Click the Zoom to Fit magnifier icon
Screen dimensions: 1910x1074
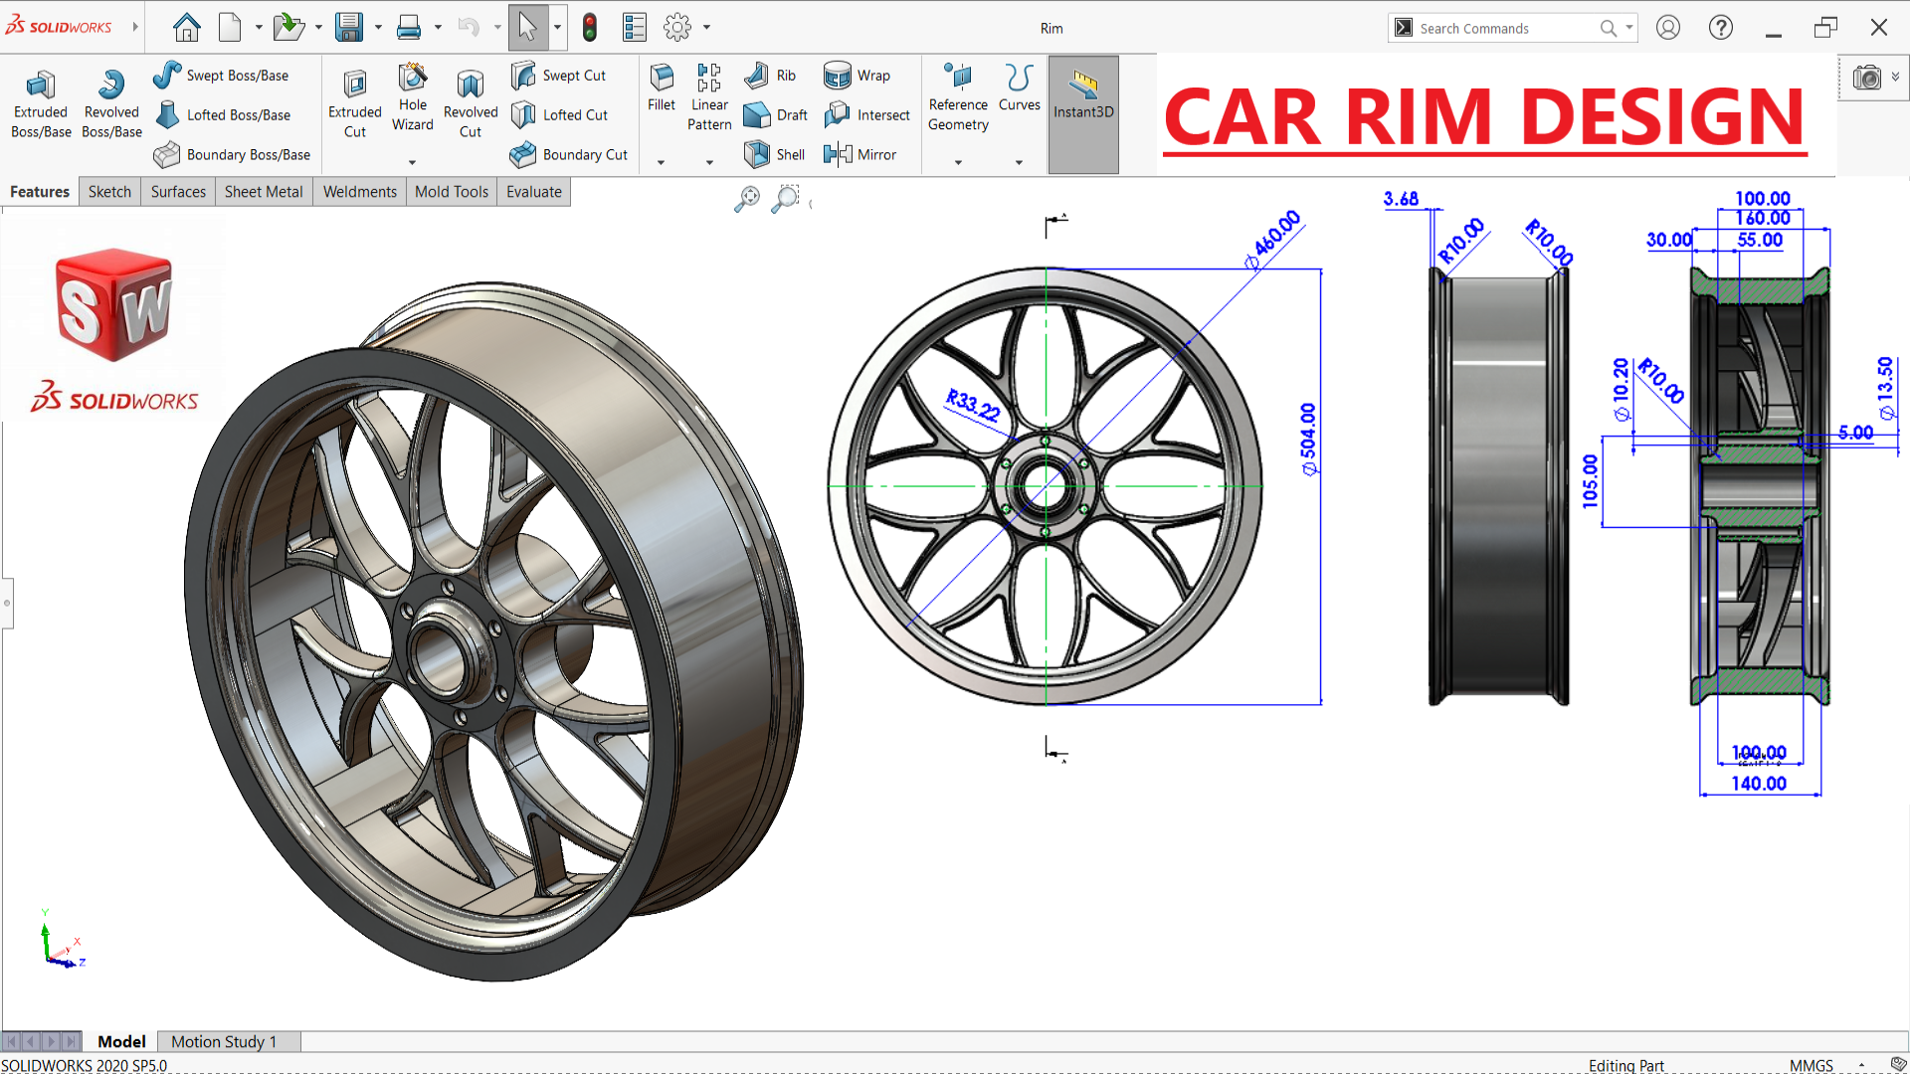pyautogui.click(x=746, y=200)
